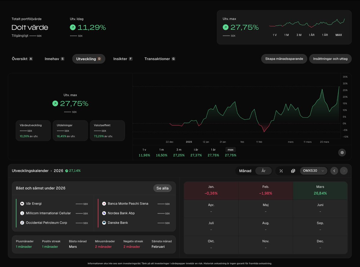Switch calendar to År view
The height and width of the screenshot is (267, 360).
click(x=263, y=171)
